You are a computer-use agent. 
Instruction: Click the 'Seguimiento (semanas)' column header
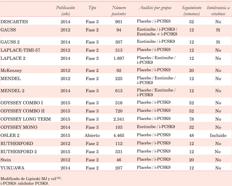(x=191, y=11)
